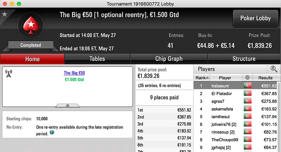
Task: Open the player search magnifier
Action: [x=273, y=69]
